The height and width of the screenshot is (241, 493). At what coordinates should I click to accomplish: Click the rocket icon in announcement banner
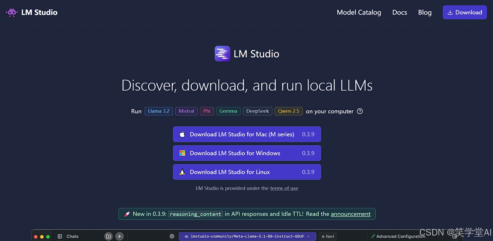pyautogui.click(x=127, y=214)
